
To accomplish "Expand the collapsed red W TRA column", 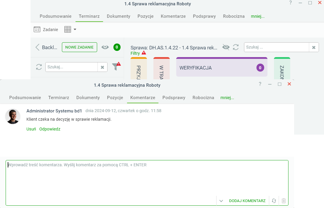I will tap(161, 68).
